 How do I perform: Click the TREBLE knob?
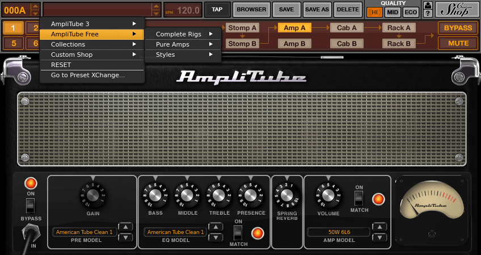(219, 195)
